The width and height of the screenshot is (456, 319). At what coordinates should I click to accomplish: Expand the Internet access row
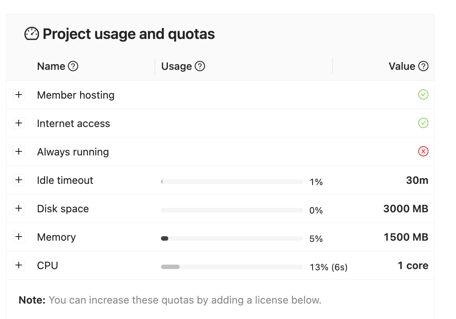tap(19, 123)
